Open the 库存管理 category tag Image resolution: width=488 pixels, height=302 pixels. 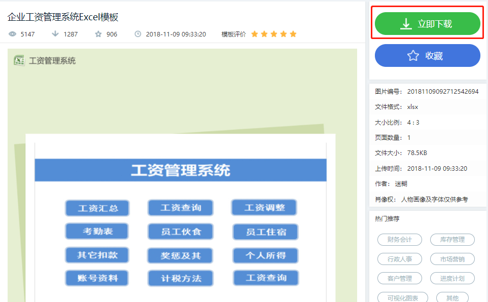point(452,240)
